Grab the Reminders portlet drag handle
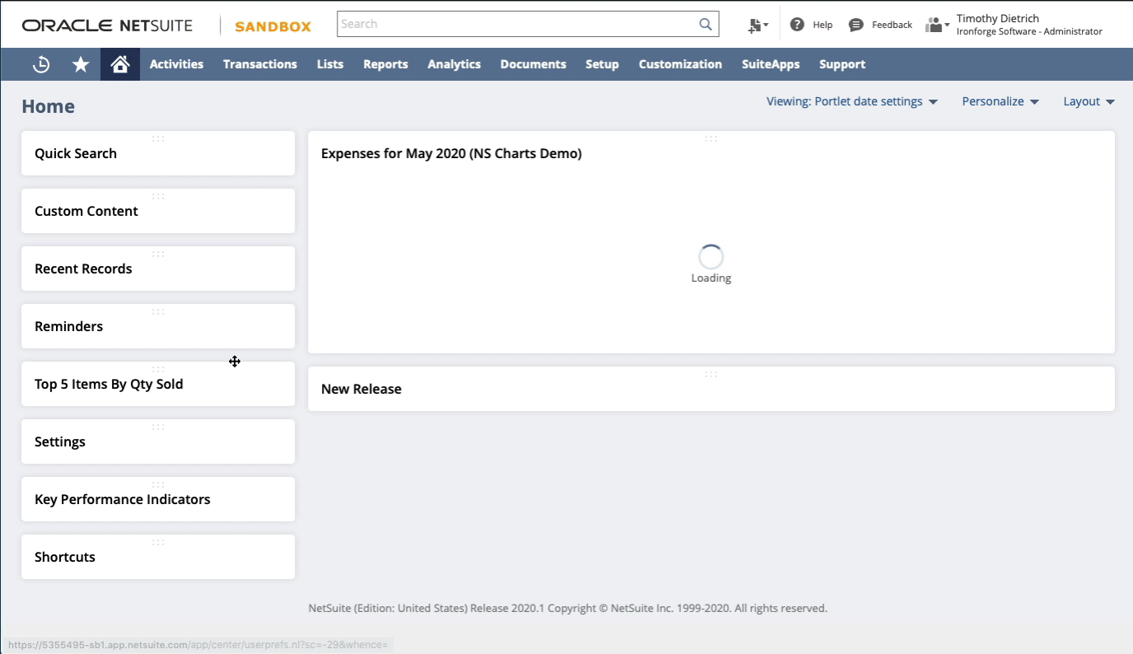 pyautogui.click(x=158, y=311)
